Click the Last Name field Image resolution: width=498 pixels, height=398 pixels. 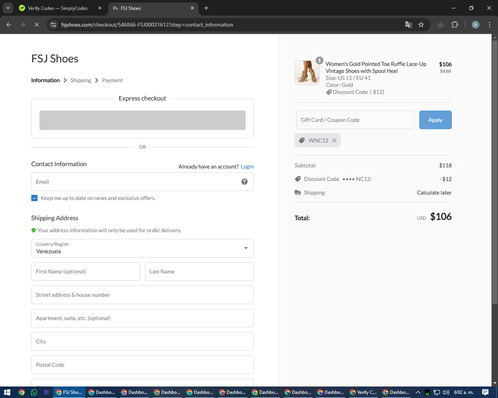click(x=199, y=272)
